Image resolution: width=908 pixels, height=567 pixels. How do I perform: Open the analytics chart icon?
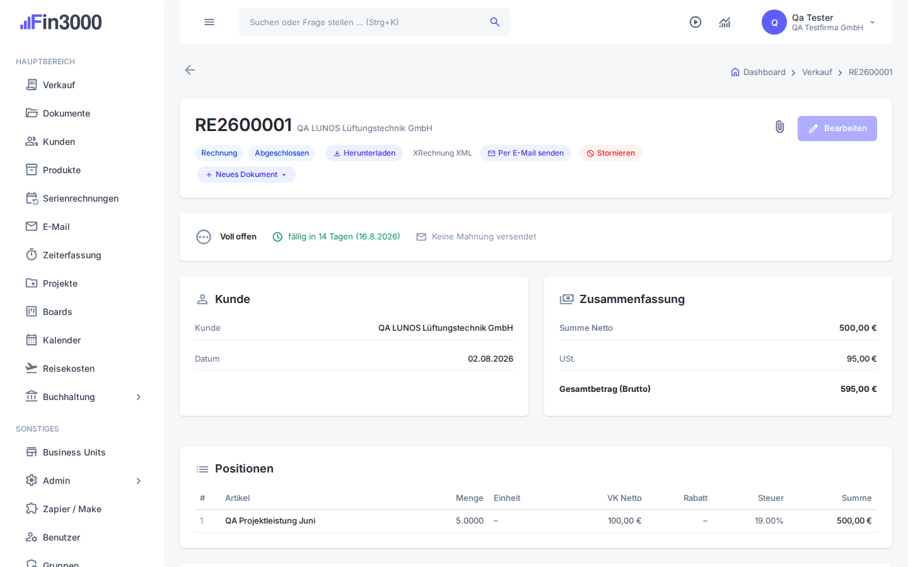pyautogui.click(x=725, y=23)
